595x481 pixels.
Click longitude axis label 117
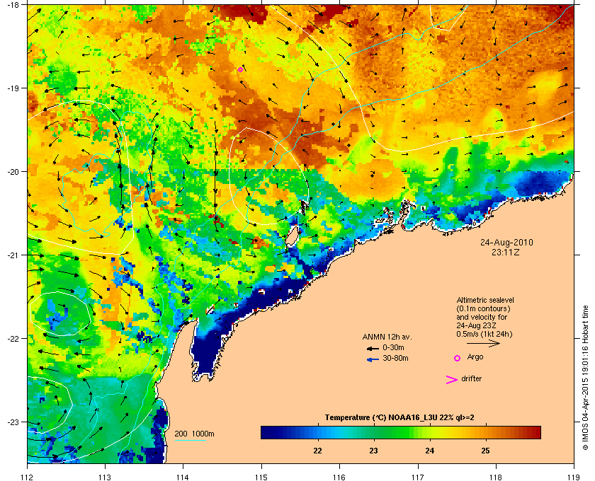pos(418,477)
